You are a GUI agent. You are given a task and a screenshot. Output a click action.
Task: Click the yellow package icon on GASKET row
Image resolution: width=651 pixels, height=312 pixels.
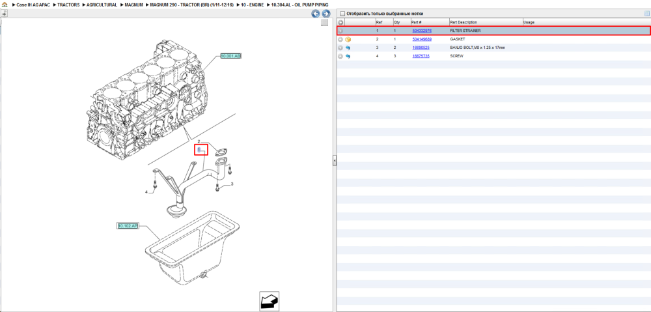pyautogui.click(x=348, y=40)
